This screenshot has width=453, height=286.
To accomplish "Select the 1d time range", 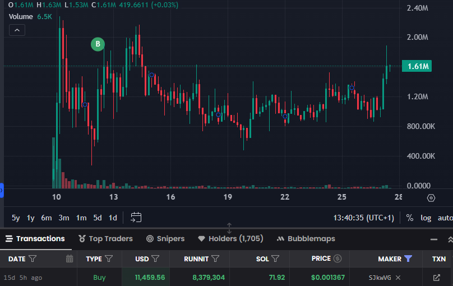I will 113,218.
